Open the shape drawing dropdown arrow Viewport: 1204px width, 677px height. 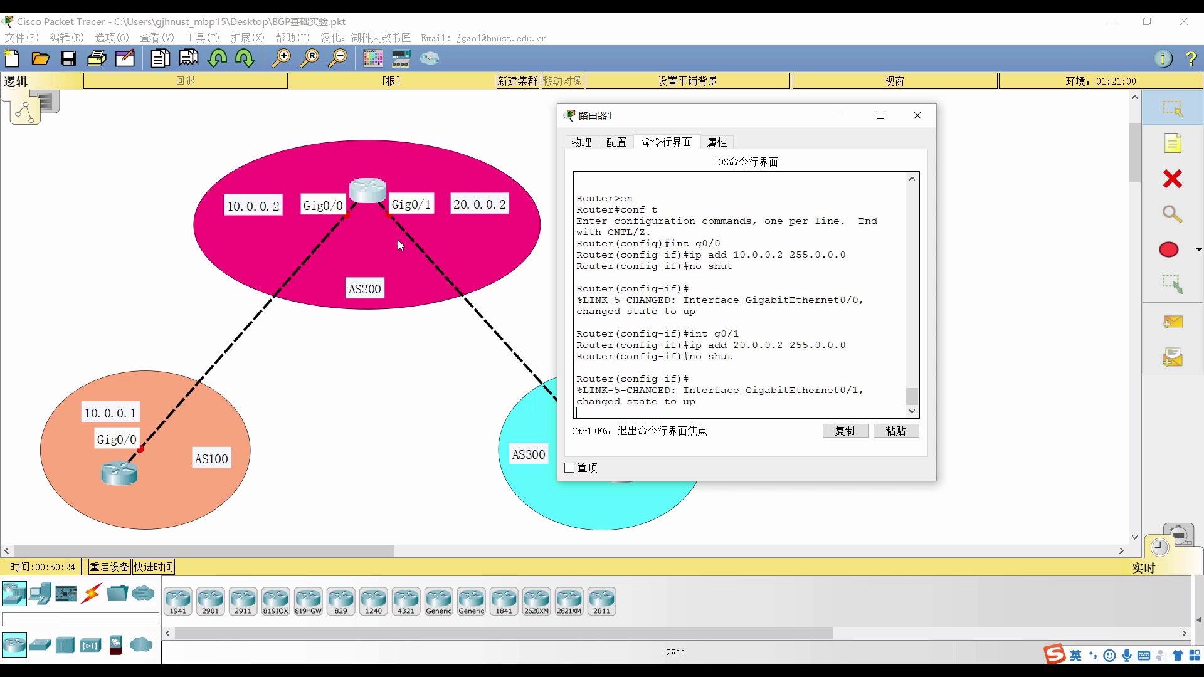point(1199,249)
